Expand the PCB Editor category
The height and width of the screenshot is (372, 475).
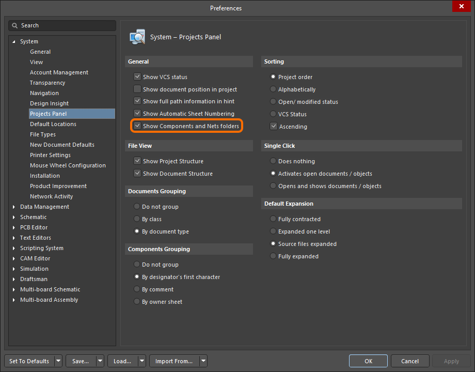[x=14, y=227]
